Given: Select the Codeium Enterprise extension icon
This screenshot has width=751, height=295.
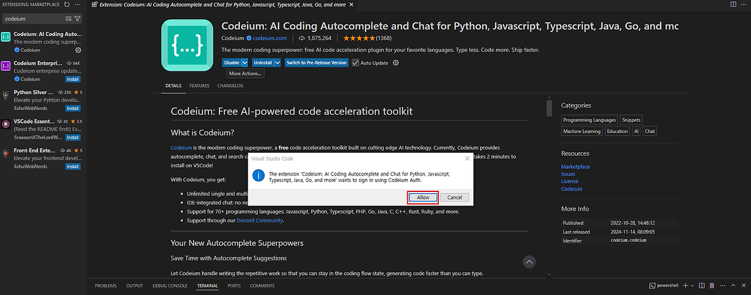Looking at the screenshot, I should (5, 66).
